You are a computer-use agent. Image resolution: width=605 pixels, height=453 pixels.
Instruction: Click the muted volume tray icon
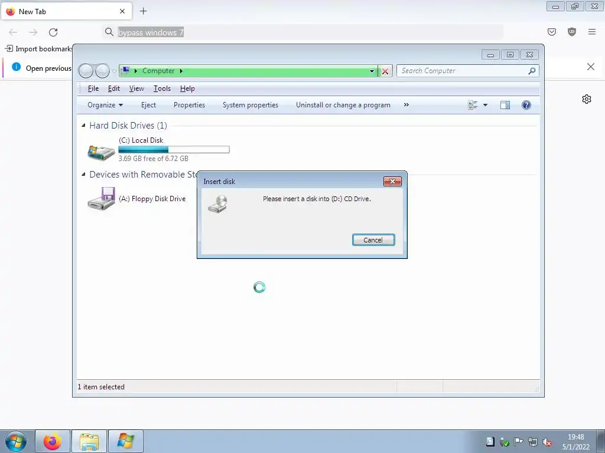click(x=547, y=442)
